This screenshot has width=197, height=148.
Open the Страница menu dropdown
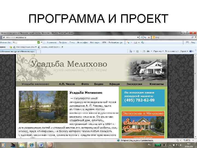click(x=158, y=51)
